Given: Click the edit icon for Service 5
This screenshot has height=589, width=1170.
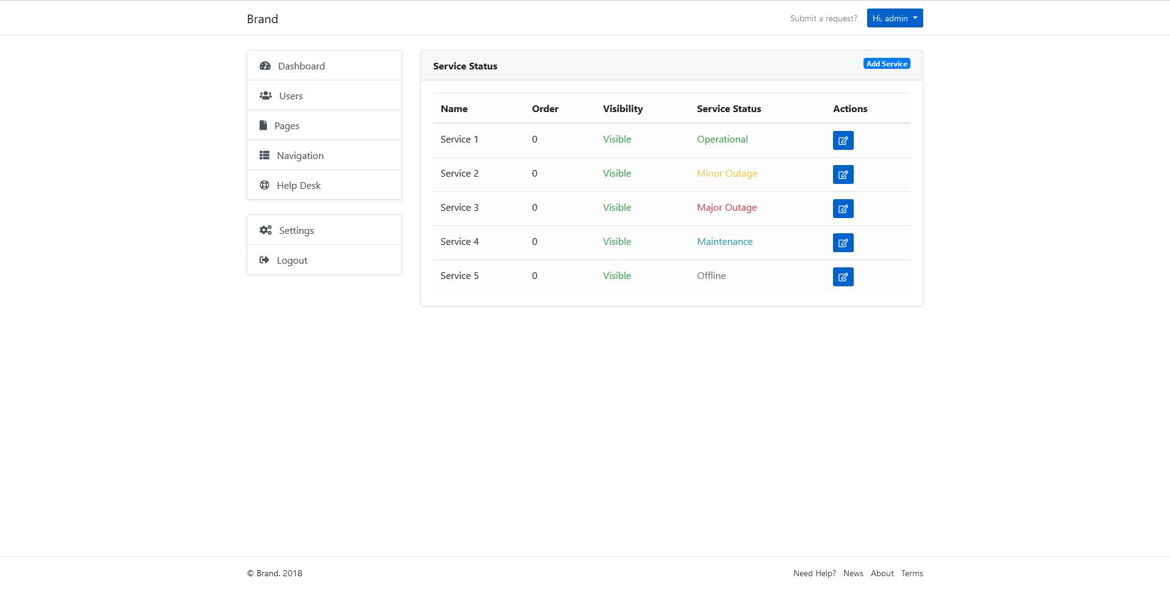Looking at the screenshot, I should pos(843,277).
